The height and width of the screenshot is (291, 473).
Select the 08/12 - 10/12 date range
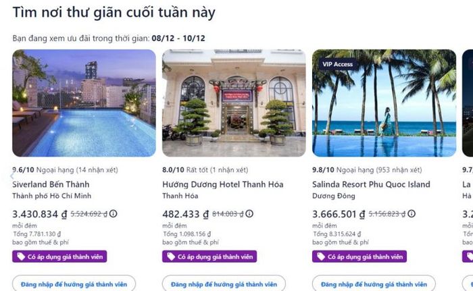178,38
